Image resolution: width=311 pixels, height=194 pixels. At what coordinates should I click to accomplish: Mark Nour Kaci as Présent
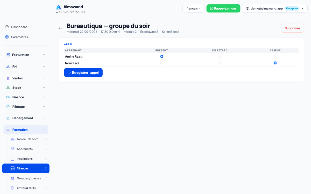(x=162, y=63)
